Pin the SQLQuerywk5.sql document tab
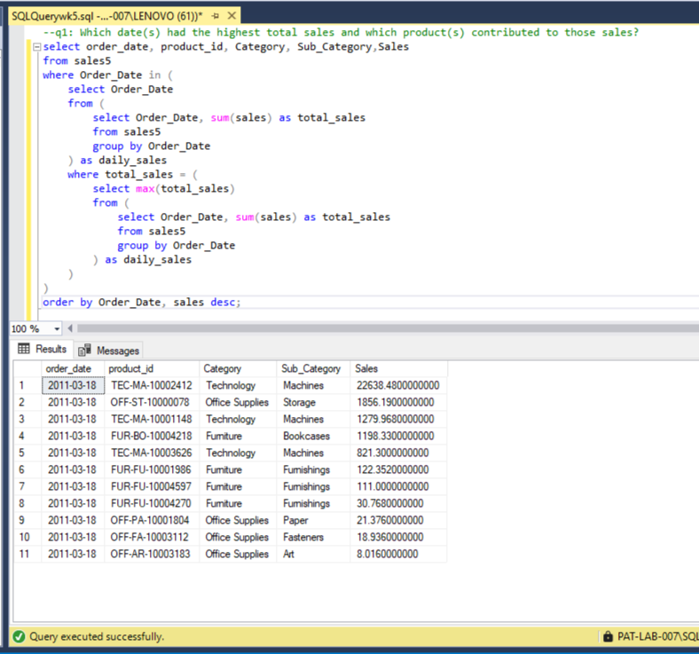Viewport: 699px width, 654px height. (216, 16)
